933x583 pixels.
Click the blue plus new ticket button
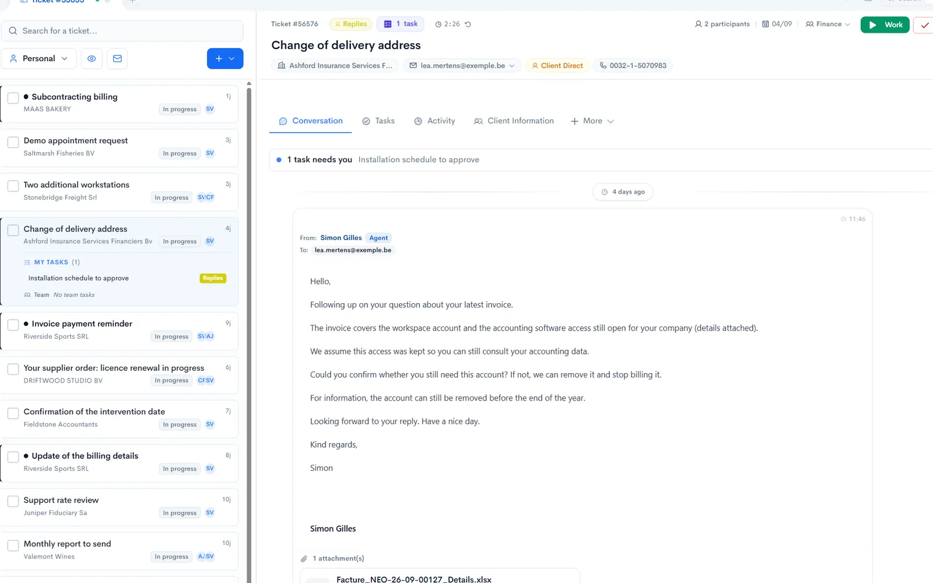pos(225,58)
